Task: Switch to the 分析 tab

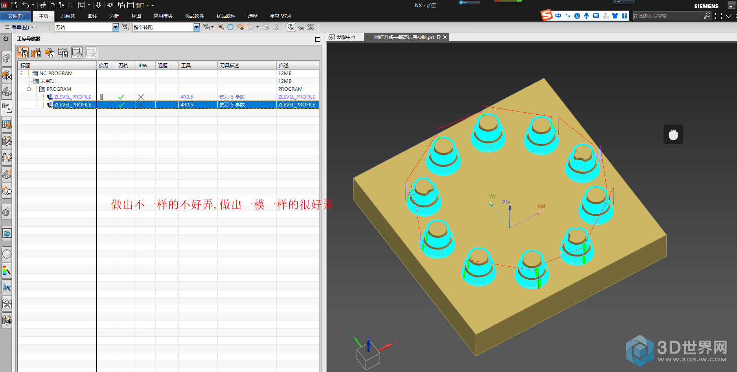Action: 114,16
